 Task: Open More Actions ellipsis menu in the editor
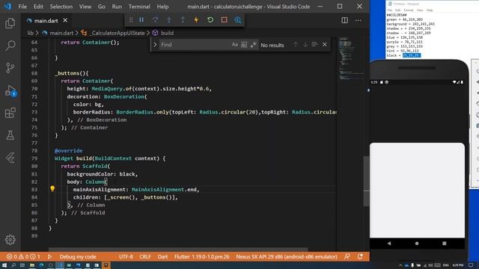359,20
